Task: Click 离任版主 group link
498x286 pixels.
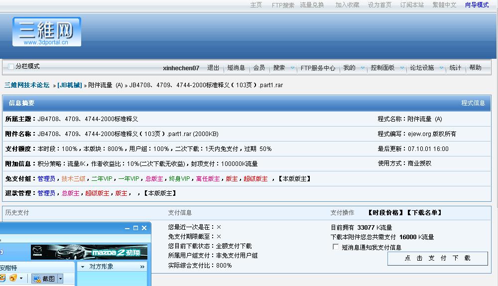Action: pyautogui.click(x=208, y=178)
